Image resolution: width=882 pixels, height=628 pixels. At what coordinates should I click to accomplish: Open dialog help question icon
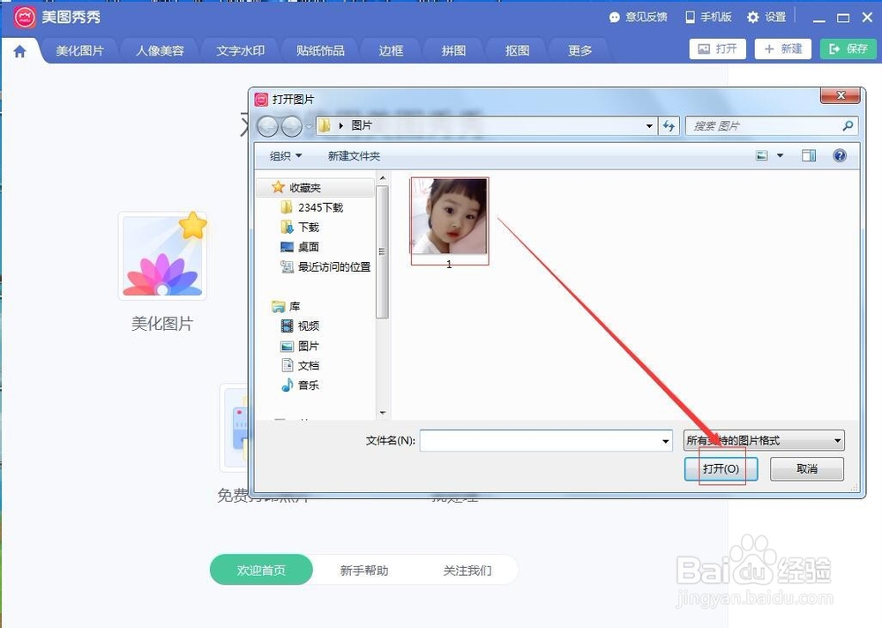click(840, 155)
